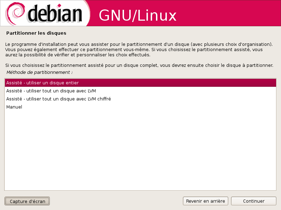Click the crimson banner right of GNU/Linux
Image resolution: width=281 pixels, height=210 pixels.
(228, 13)
